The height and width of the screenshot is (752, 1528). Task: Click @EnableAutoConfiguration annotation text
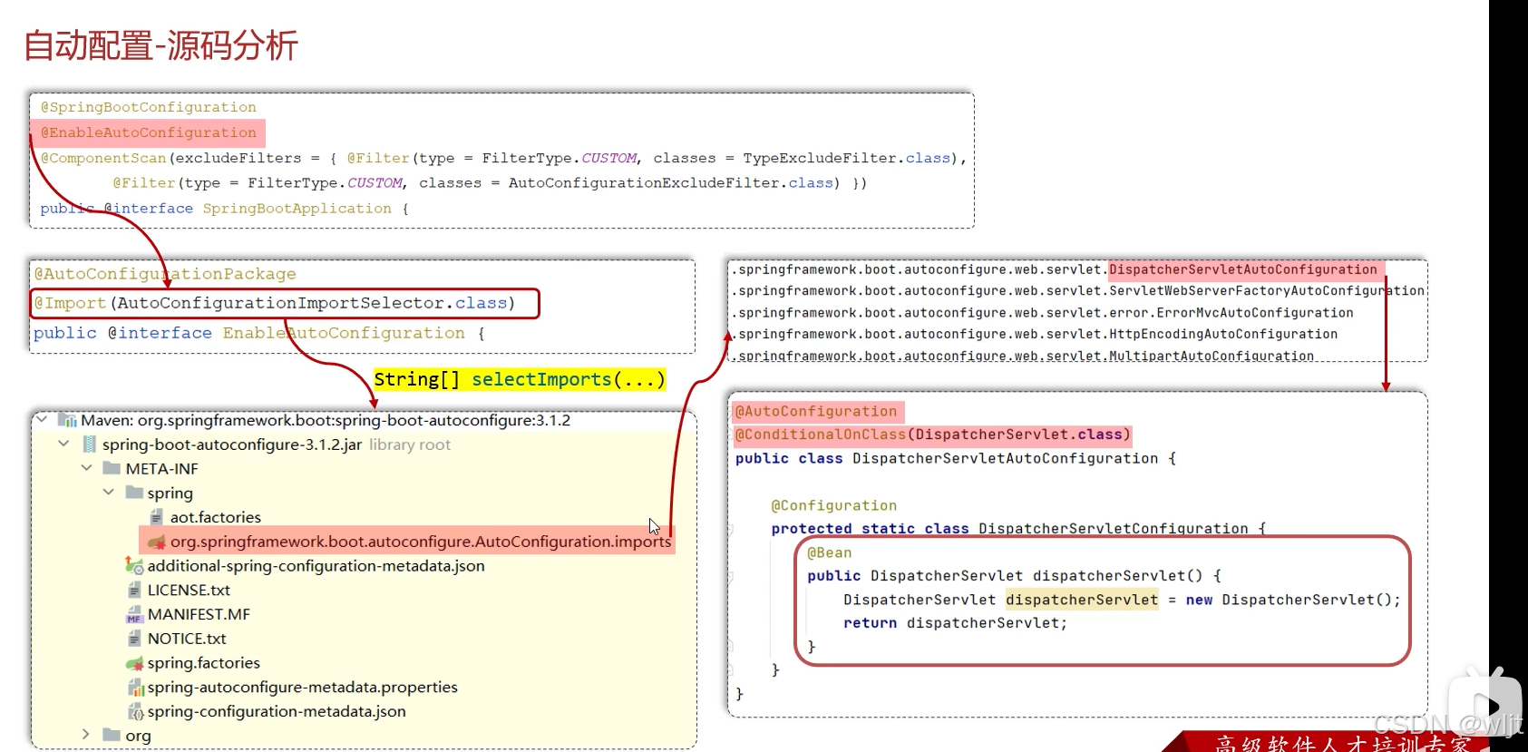tap(148, 132)
